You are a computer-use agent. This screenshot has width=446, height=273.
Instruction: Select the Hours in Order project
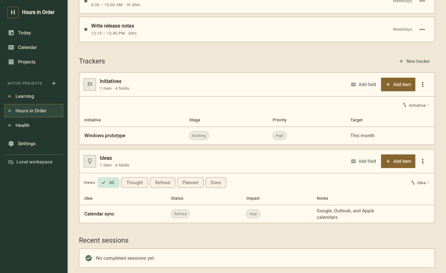pyautogui.click(x=34, y=111)
